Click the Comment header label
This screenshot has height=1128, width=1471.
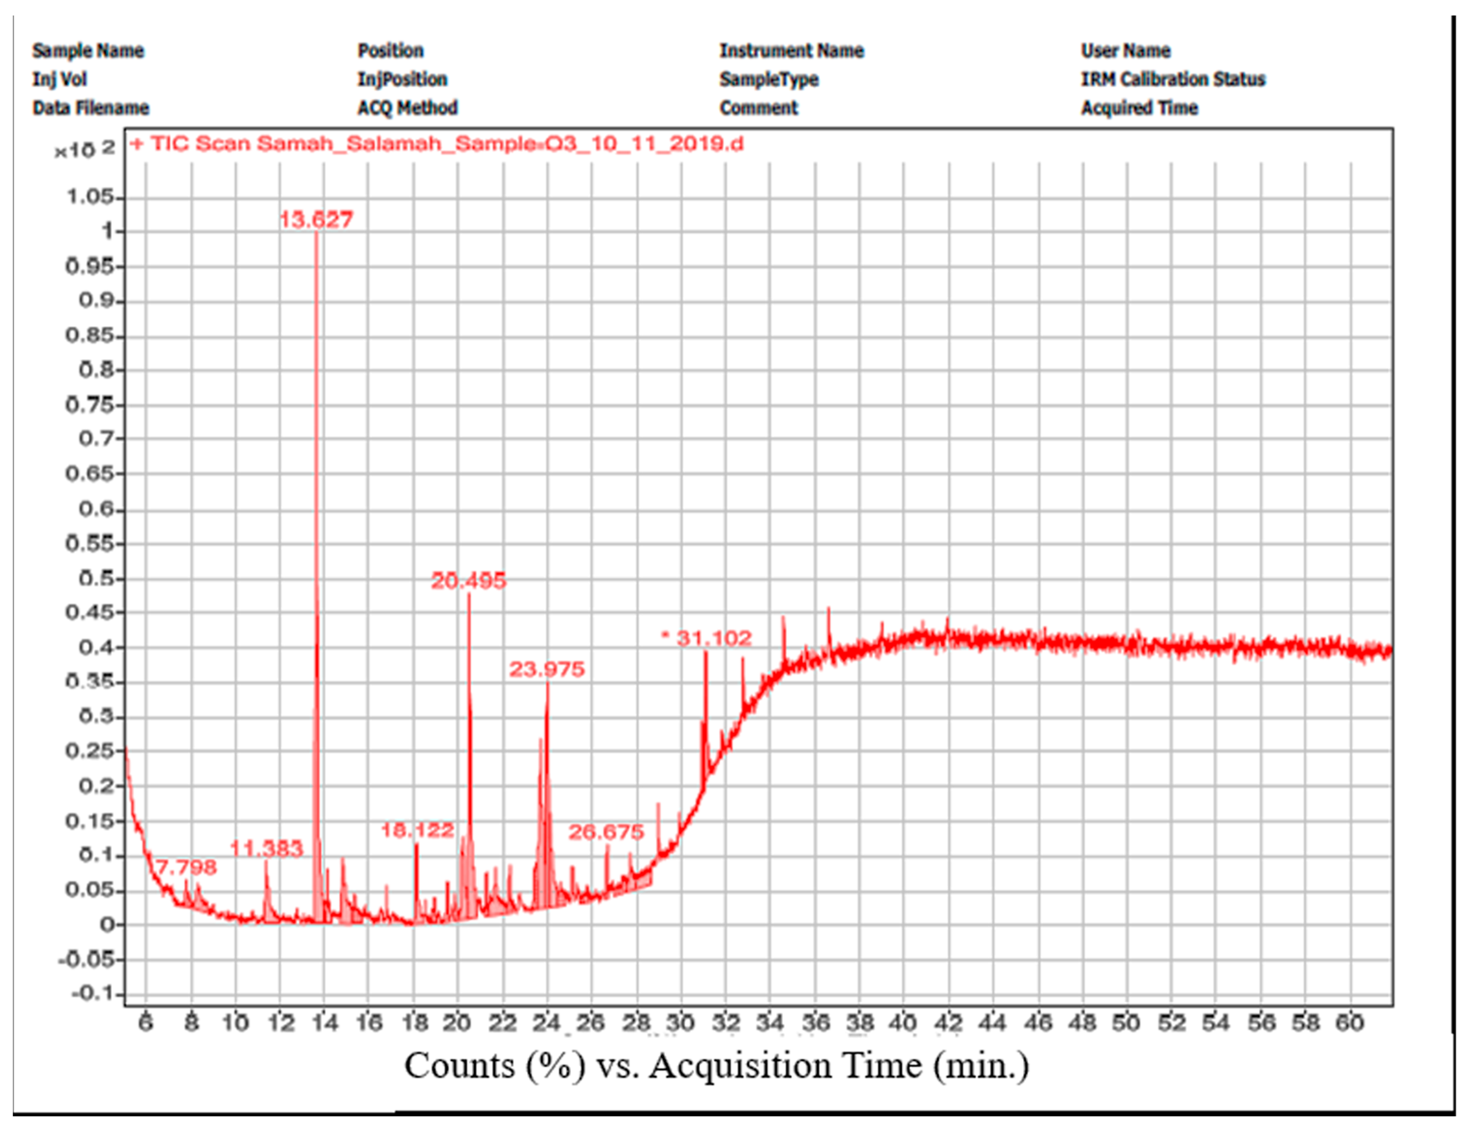click(758, 108)
